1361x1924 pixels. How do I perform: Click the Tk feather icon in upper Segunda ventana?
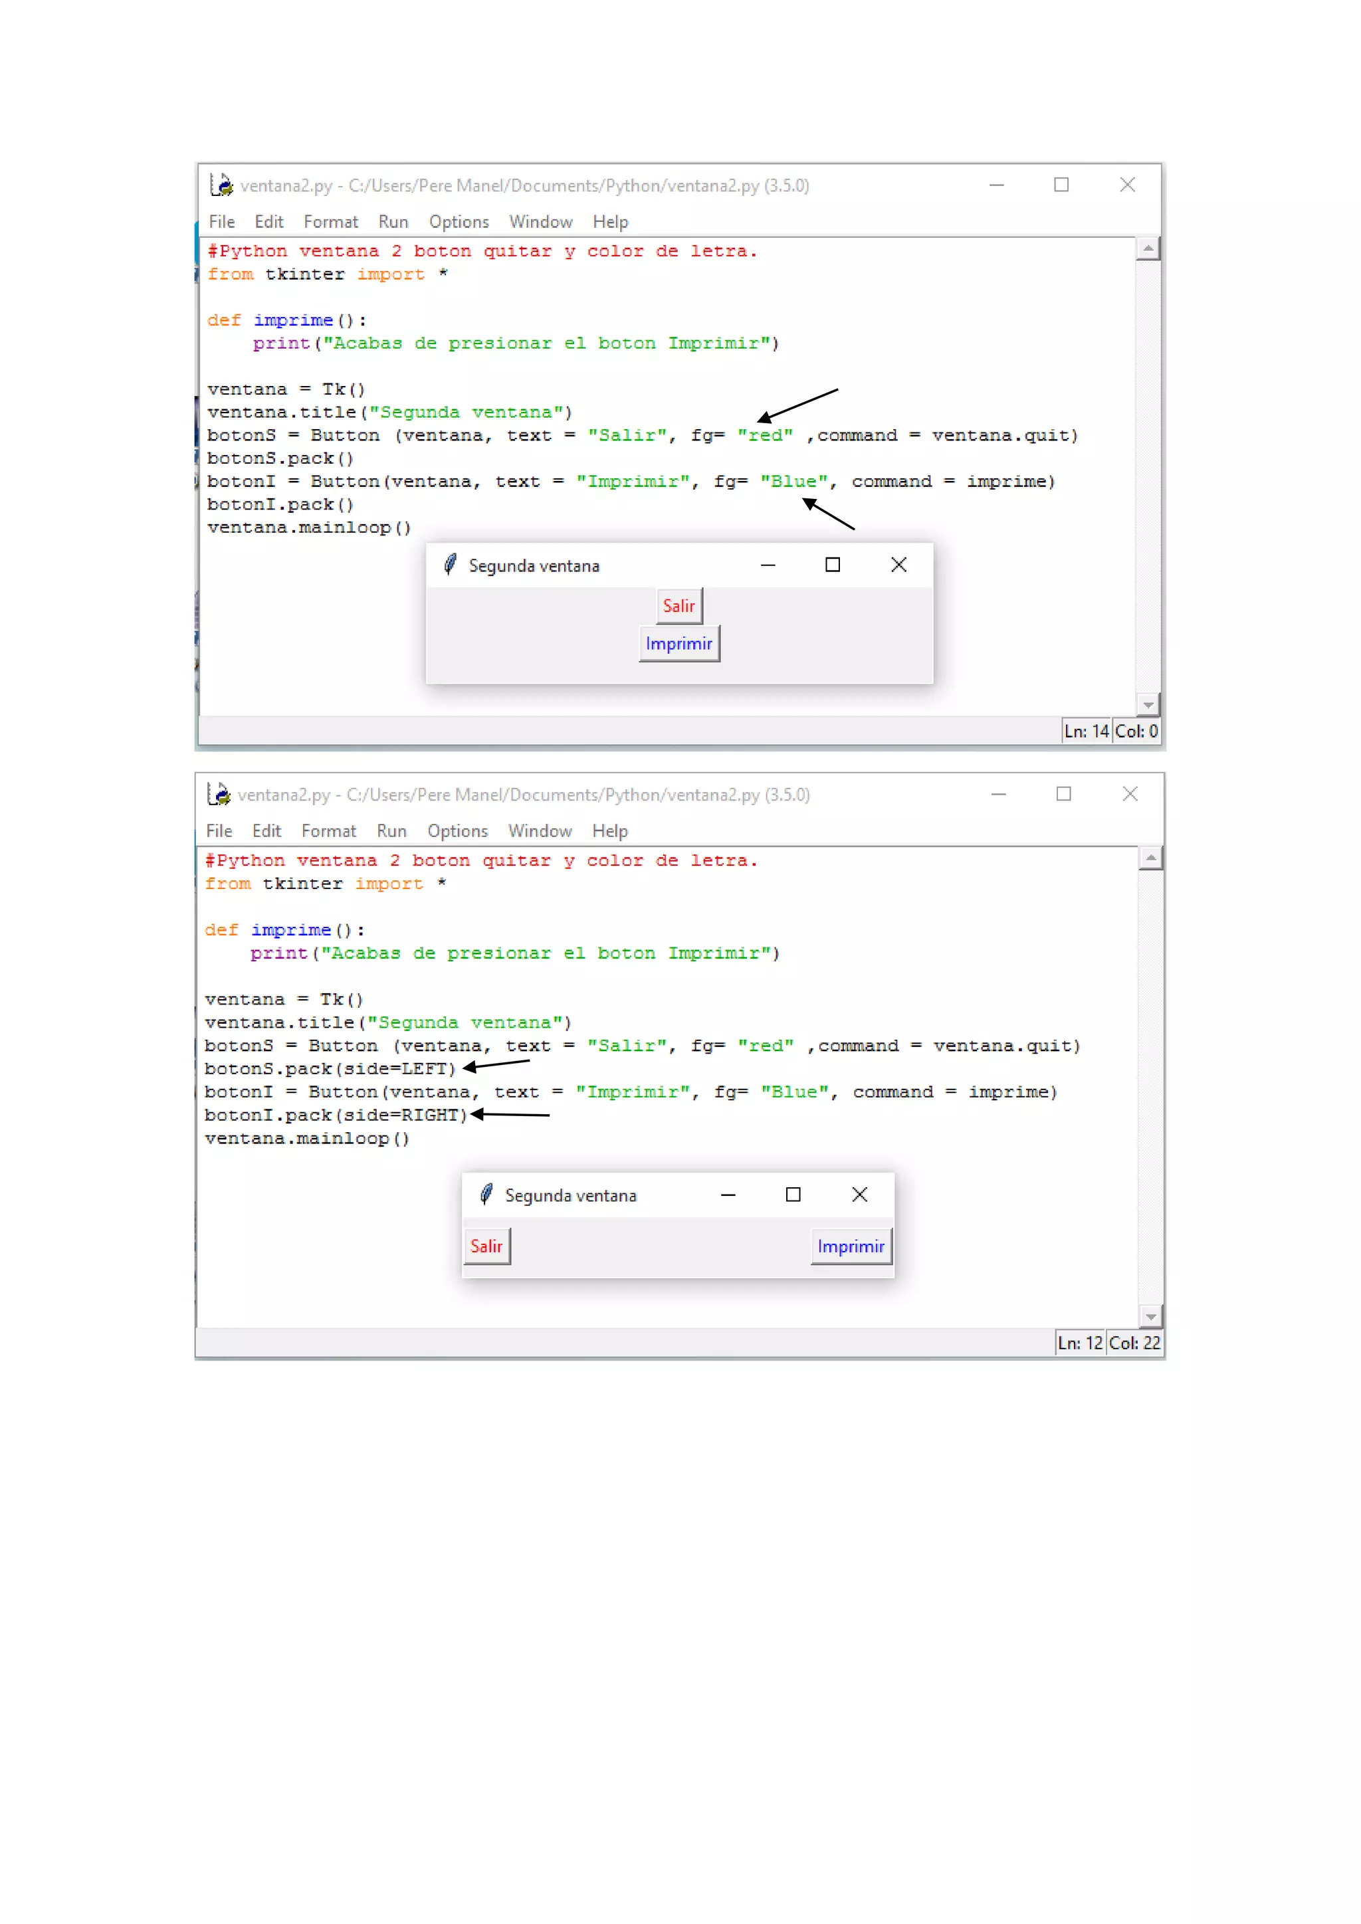coord(450,565)
